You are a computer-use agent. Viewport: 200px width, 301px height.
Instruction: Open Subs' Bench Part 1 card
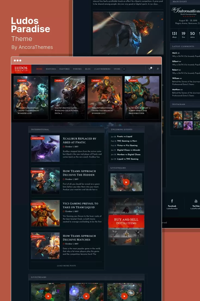coord(142,98)
